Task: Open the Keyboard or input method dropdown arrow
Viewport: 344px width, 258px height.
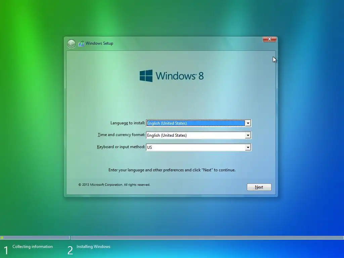Action: point(248,147)
